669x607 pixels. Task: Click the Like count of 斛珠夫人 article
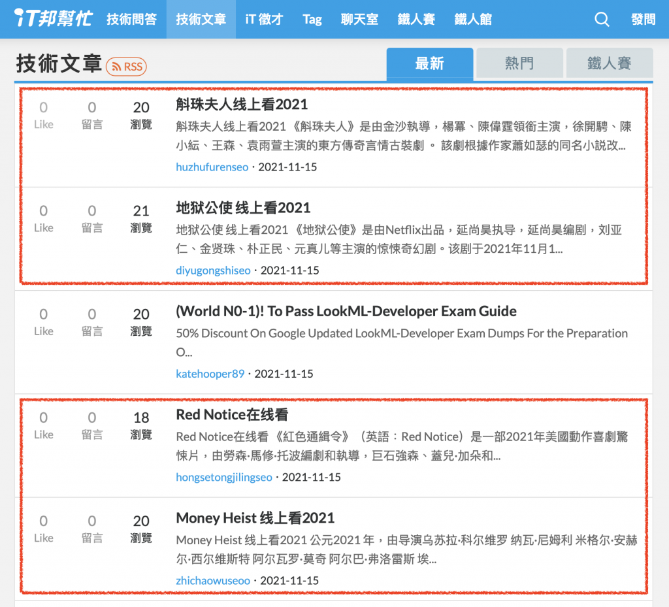(44, 115)
